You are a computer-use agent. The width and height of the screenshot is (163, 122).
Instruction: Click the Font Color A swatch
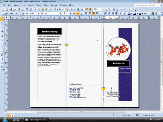(x=140, y=13)
